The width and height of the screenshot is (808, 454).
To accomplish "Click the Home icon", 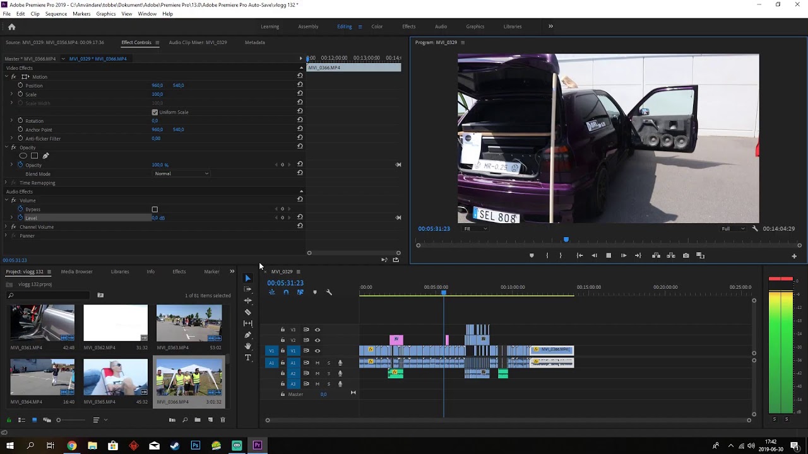I will tap(11, 26).
